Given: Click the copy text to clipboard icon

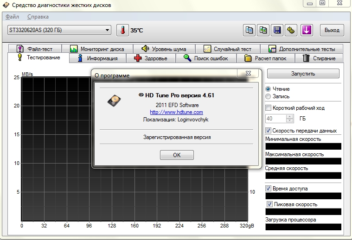Looking at the screenshot, I should (250, 30).
